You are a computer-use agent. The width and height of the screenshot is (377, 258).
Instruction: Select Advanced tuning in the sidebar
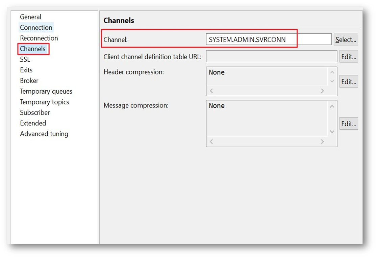pyautogui.click(x=44, y=134)
